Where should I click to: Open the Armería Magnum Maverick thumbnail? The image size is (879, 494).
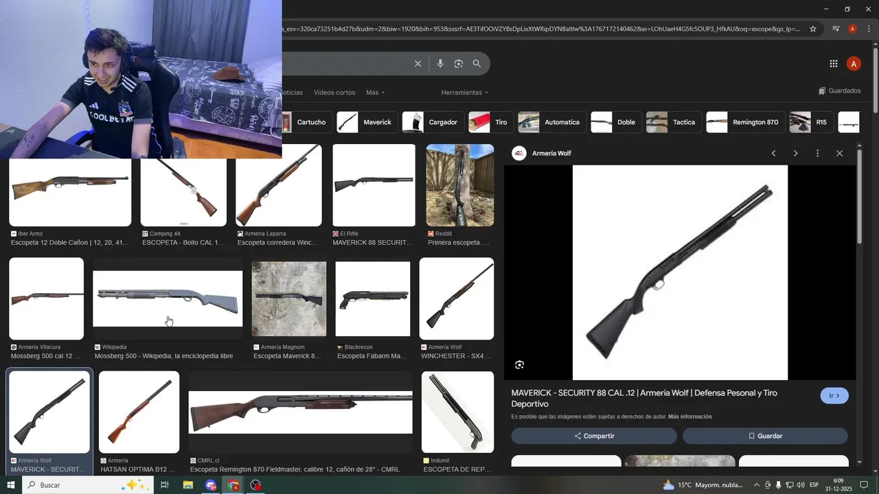click(289, 299)
